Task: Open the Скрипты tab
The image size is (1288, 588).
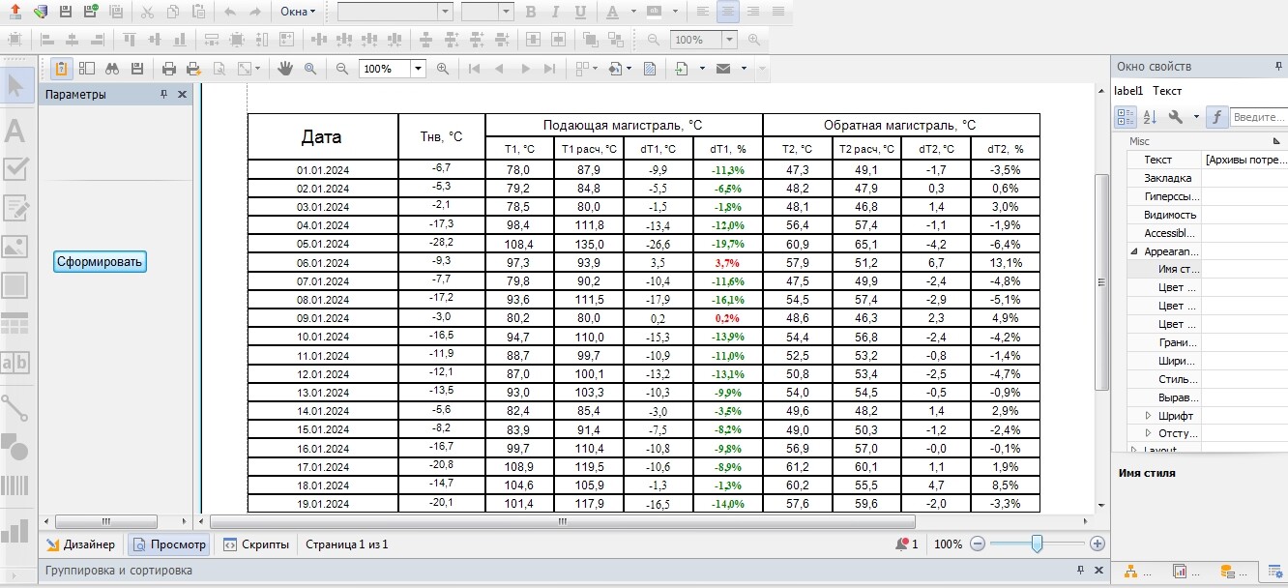Action: [256, 544]
